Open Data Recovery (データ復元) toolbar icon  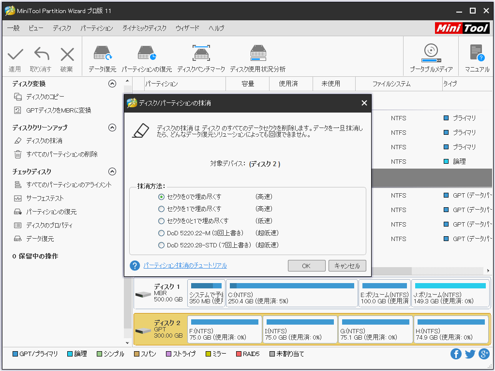[x=102, y=53]
